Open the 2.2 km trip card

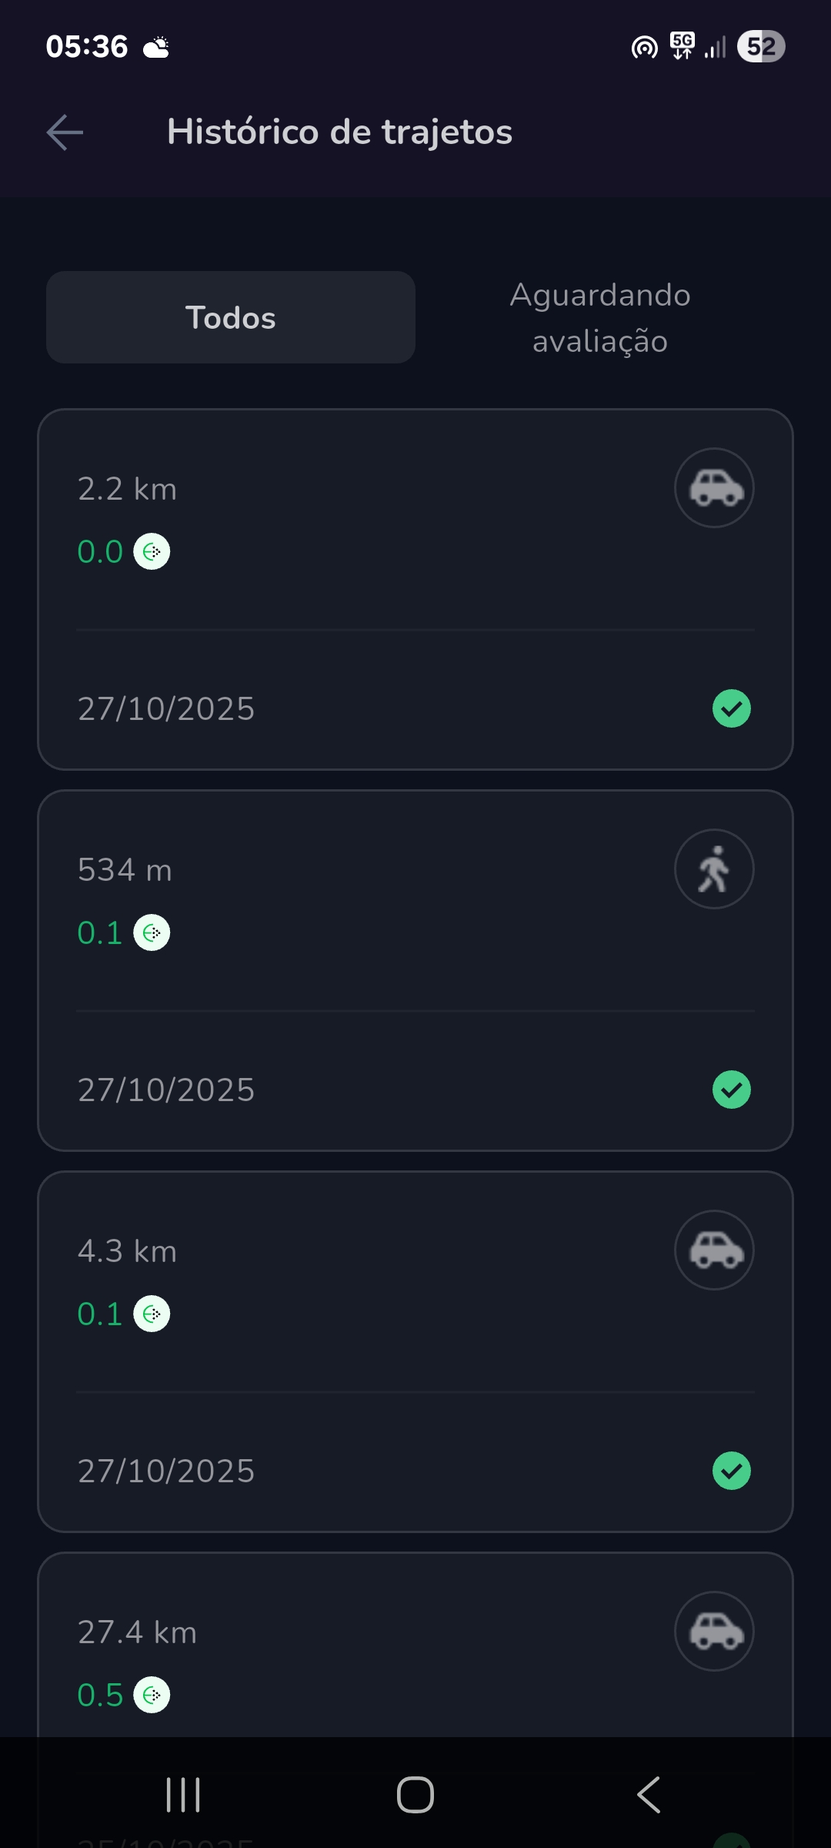tap(415, 589)
